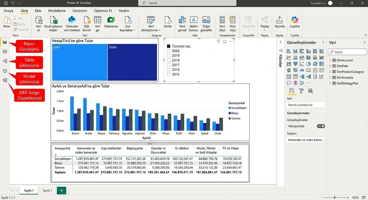Click the Yayımla publish icon

tap(279, 22)
